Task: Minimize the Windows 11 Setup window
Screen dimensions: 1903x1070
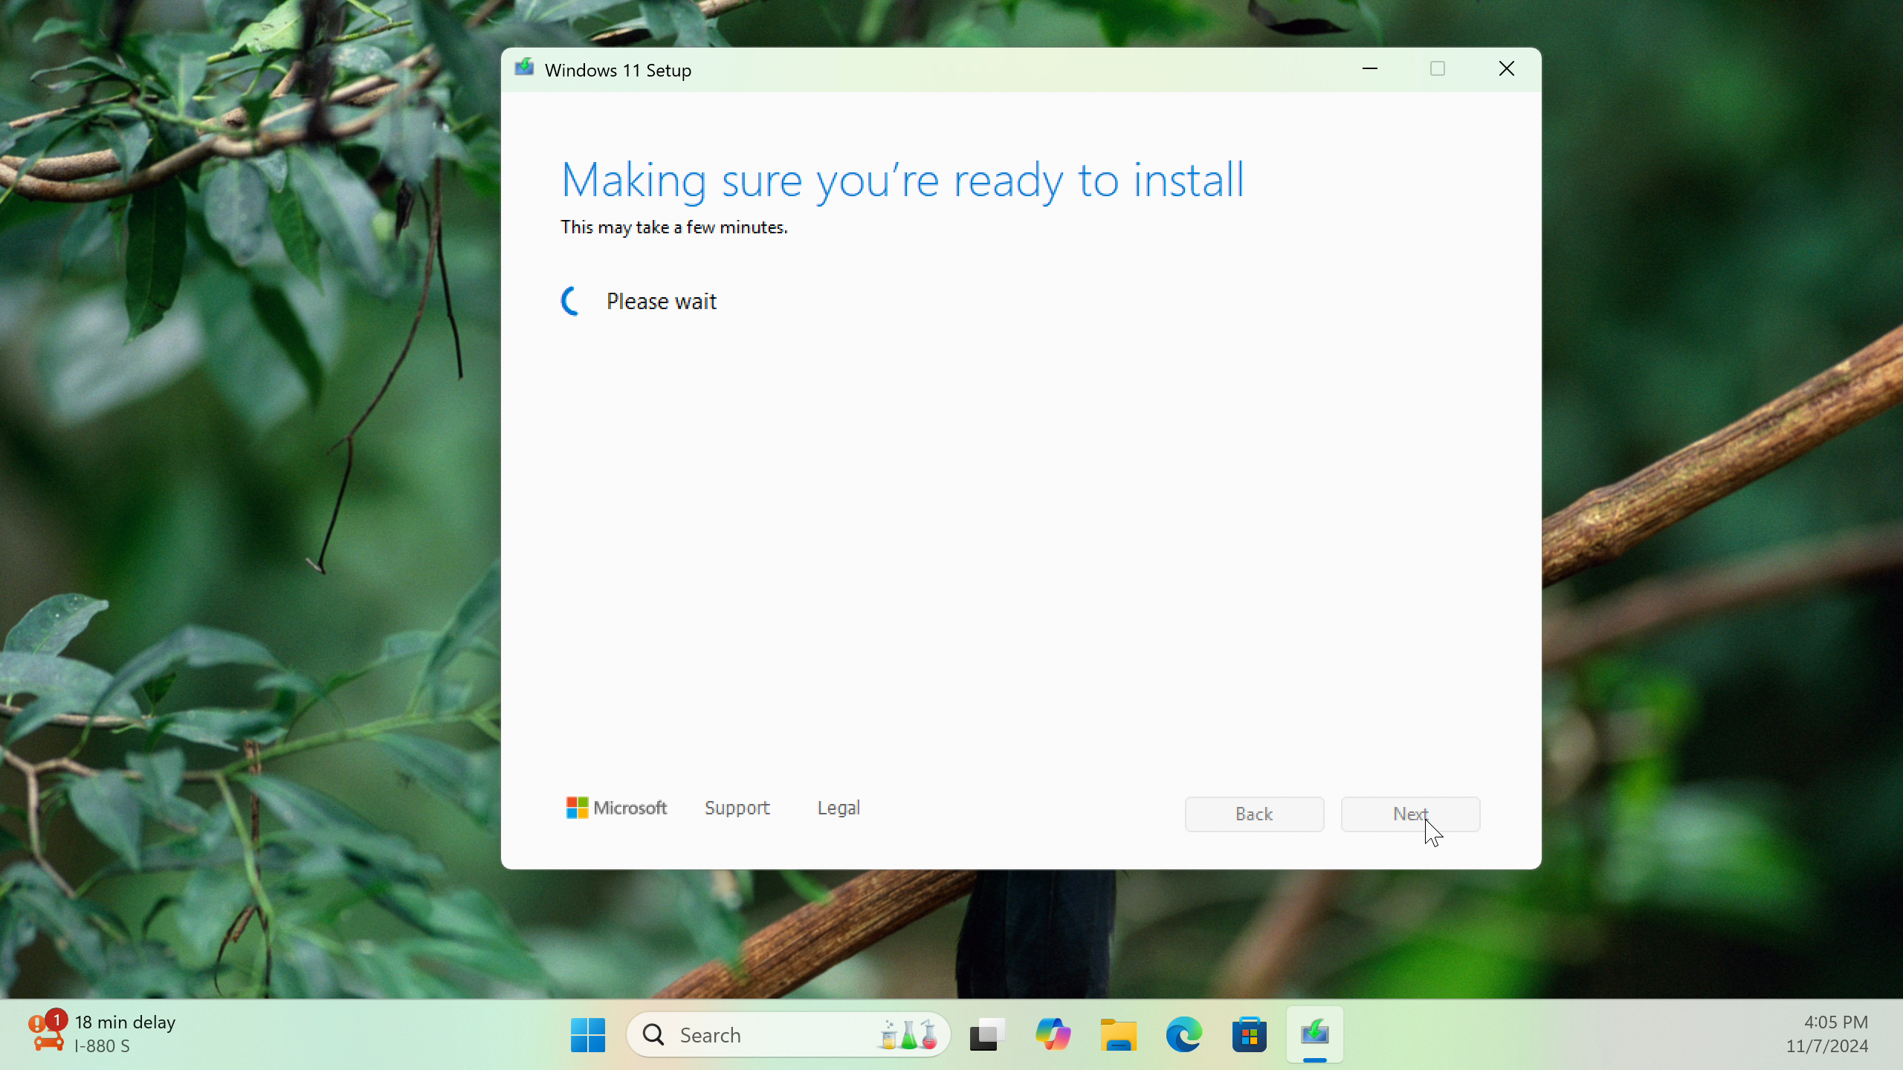Action: [1370, 69]
